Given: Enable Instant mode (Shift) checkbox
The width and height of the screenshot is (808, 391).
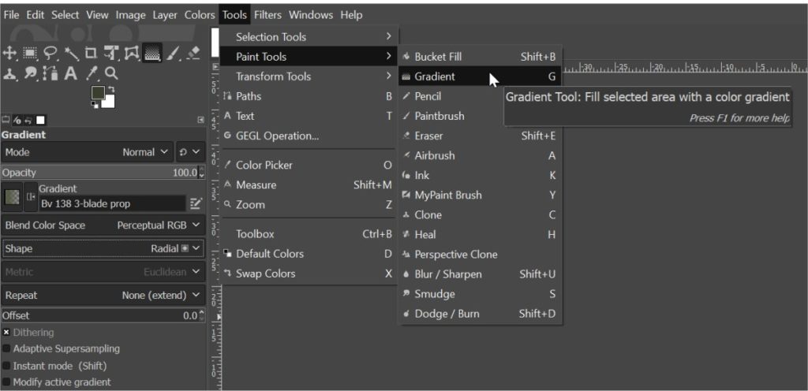Looking at the screenshot, I should click(6, 366).
